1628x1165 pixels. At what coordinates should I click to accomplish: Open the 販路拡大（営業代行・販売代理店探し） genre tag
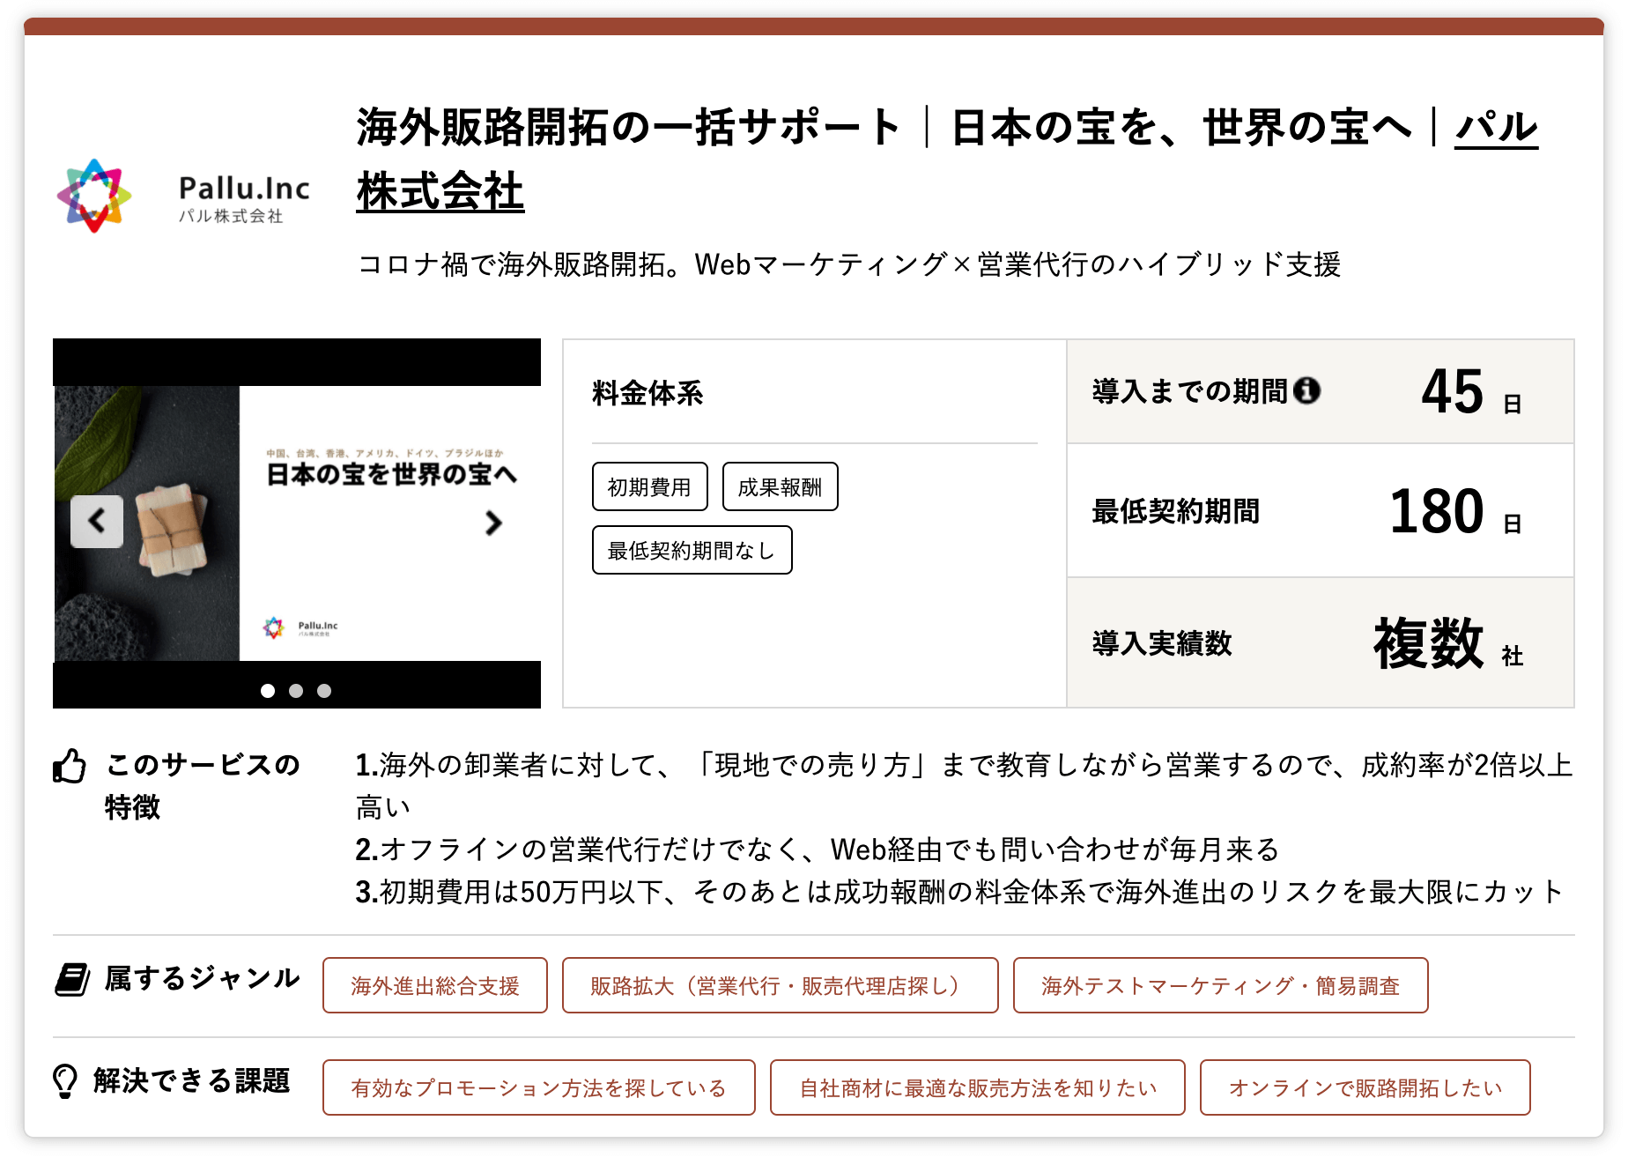click(781, 985)
